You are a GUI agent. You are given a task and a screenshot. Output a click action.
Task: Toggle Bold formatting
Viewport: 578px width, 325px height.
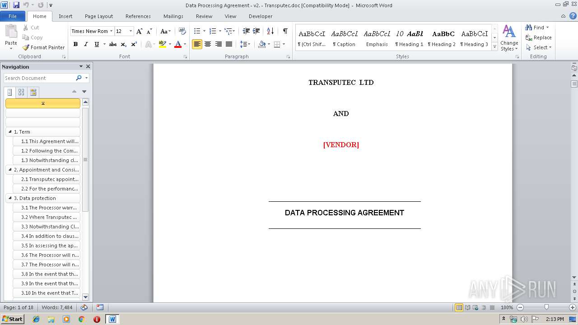[x=75, y=44]
